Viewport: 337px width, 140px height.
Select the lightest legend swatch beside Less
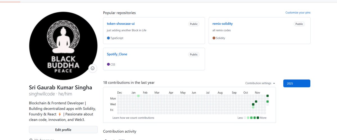click(x=245, y=118)
